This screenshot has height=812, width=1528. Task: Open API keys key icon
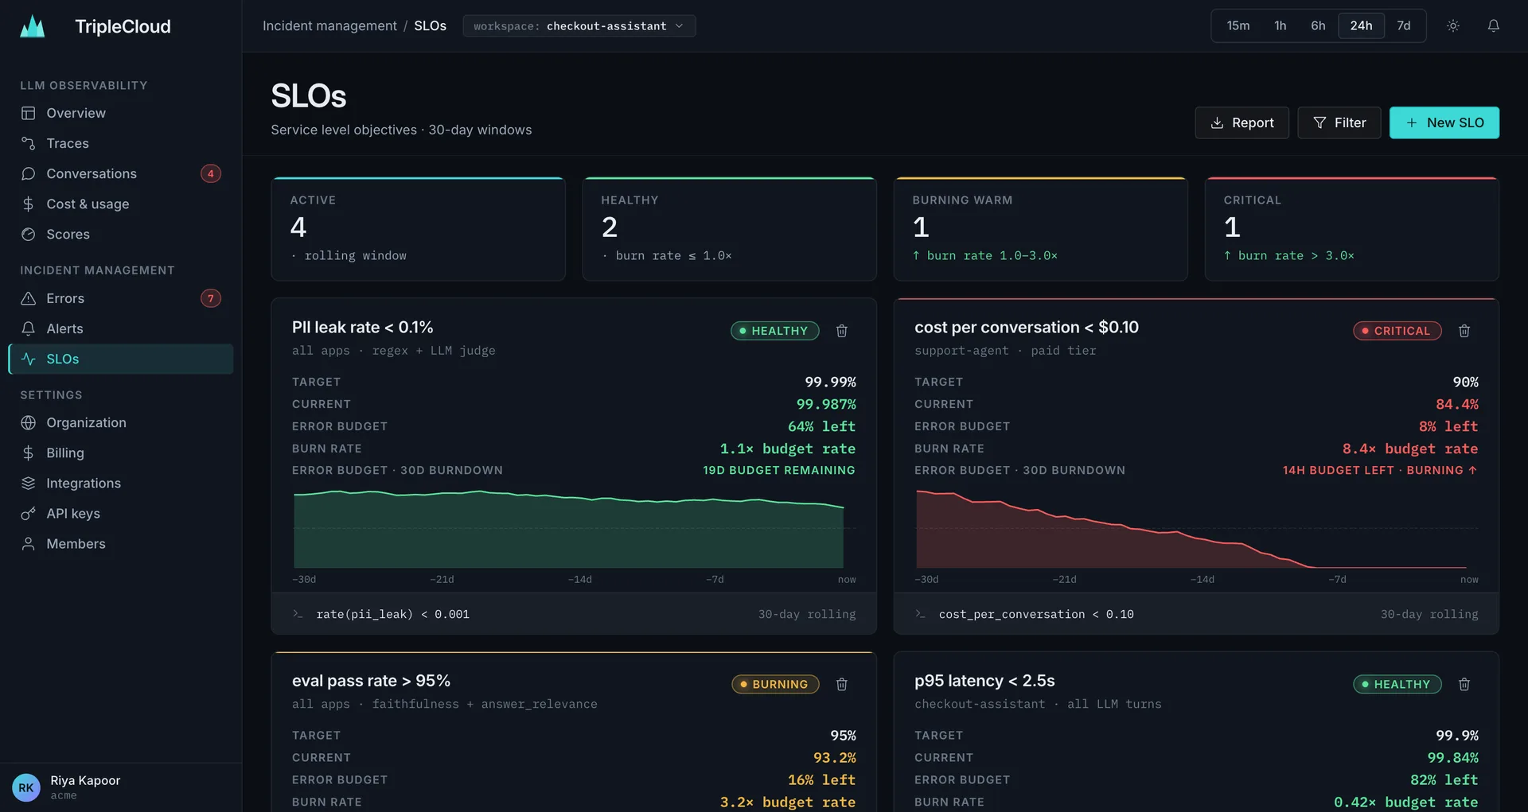tap(29, 513)
